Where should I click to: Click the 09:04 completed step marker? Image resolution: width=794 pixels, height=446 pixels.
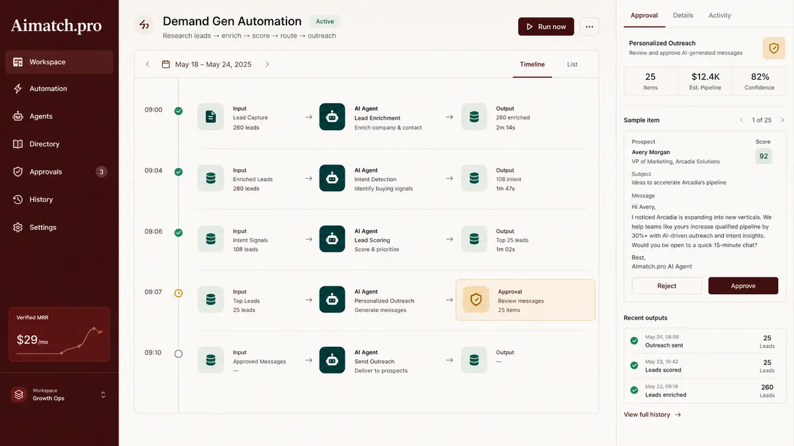point(178,172)
